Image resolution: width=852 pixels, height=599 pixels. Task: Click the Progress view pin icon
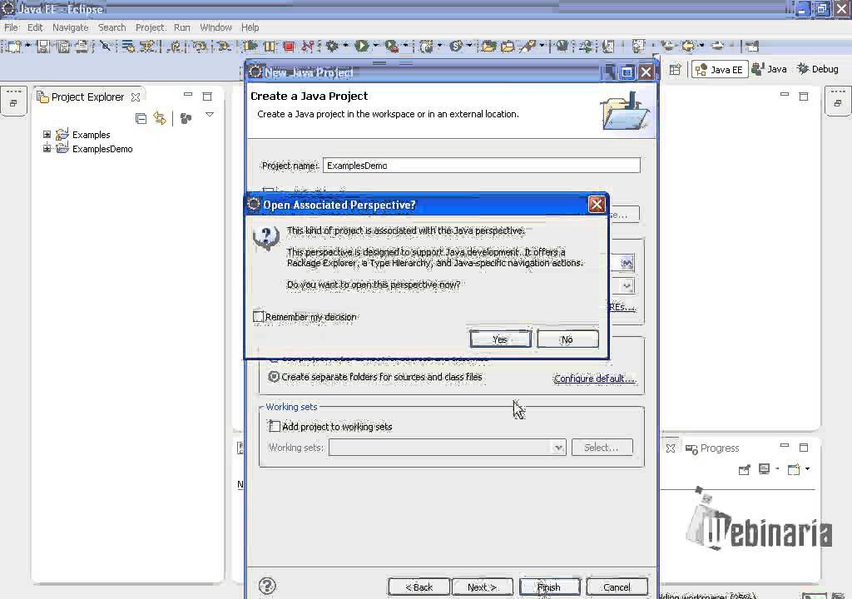[744, 470]
